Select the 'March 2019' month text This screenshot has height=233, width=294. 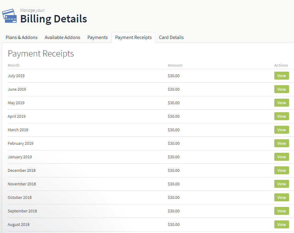[18, 130]
